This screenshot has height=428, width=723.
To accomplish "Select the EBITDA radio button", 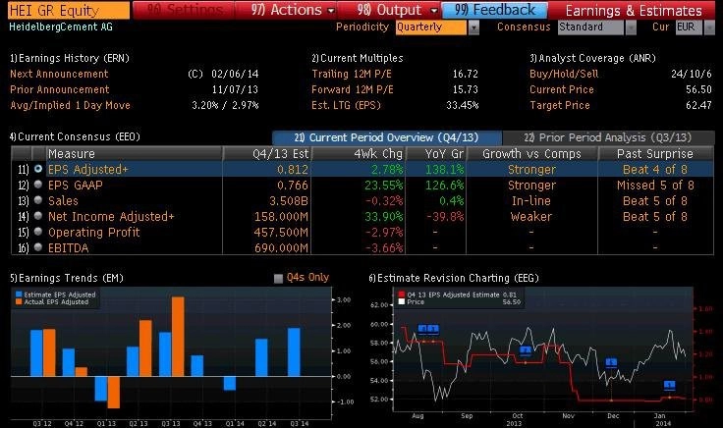I will 38,247.
